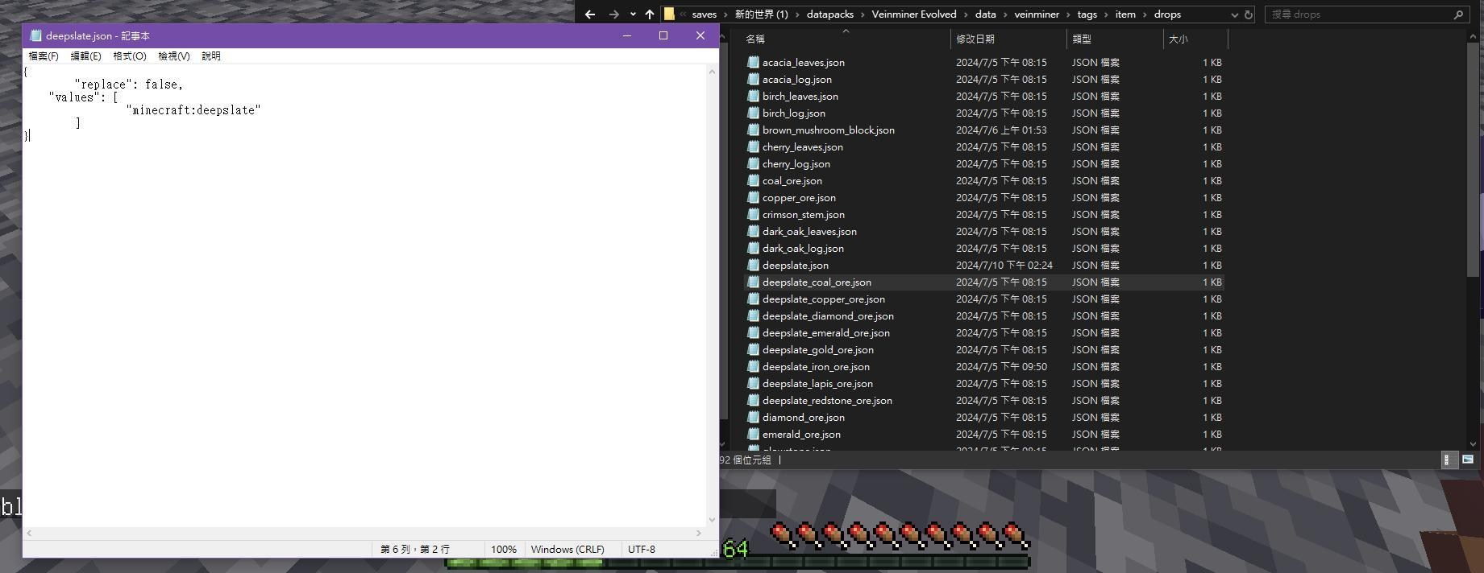Click deepslate_iron_ore.json file name
The height and width of the screenshot is (573, 1484).
tap(816, 366)
